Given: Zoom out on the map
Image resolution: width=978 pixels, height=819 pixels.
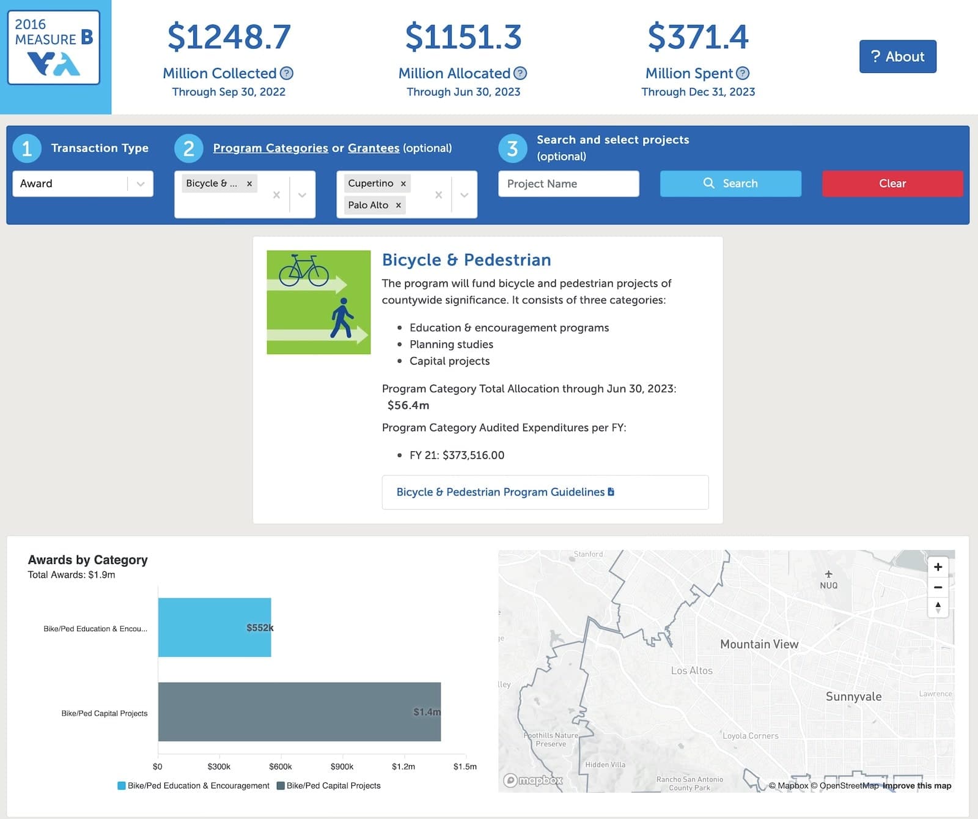Looking at the screenshot, I should click(x=938, y=587).
